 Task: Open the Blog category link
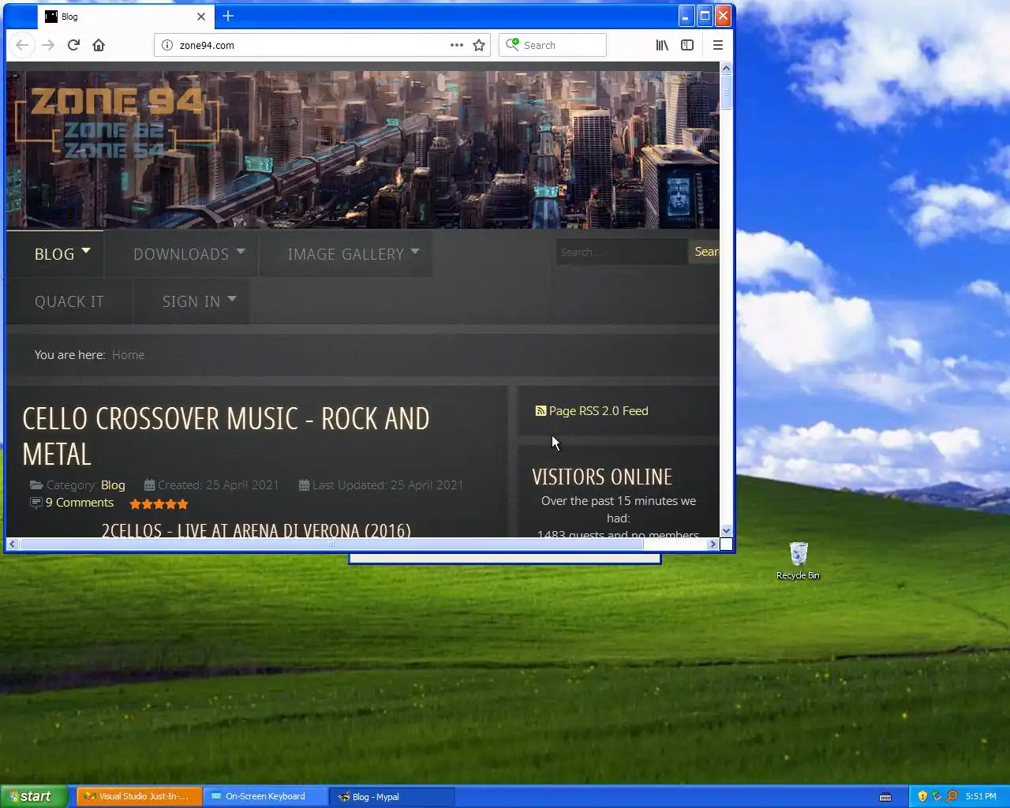pos(113,485)
